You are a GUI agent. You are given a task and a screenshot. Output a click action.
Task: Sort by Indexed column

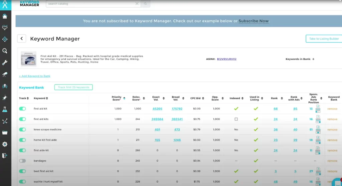click(242, 98)
